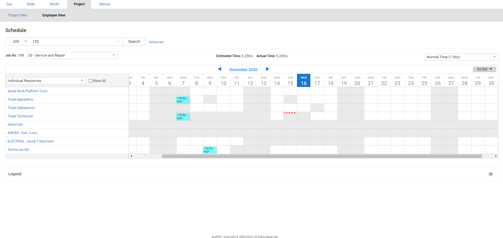Screen dimensions: 503x238
Task: Select 170-53 block in Trade Apprentice row
Action: click(183, 100)
